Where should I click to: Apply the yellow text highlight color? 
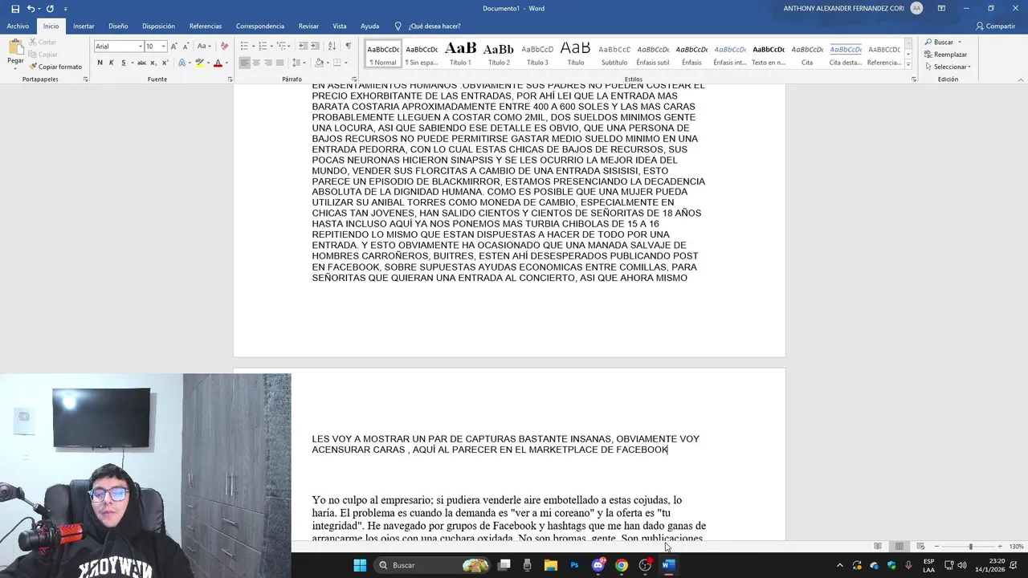(199, 63)
